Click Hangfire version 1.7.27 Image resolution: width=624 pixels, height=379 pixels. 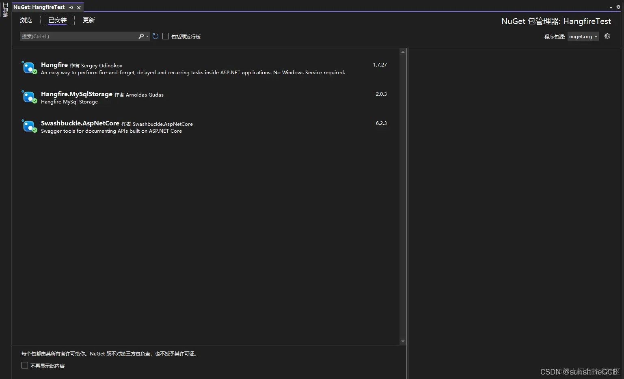[x=380, y=65]
